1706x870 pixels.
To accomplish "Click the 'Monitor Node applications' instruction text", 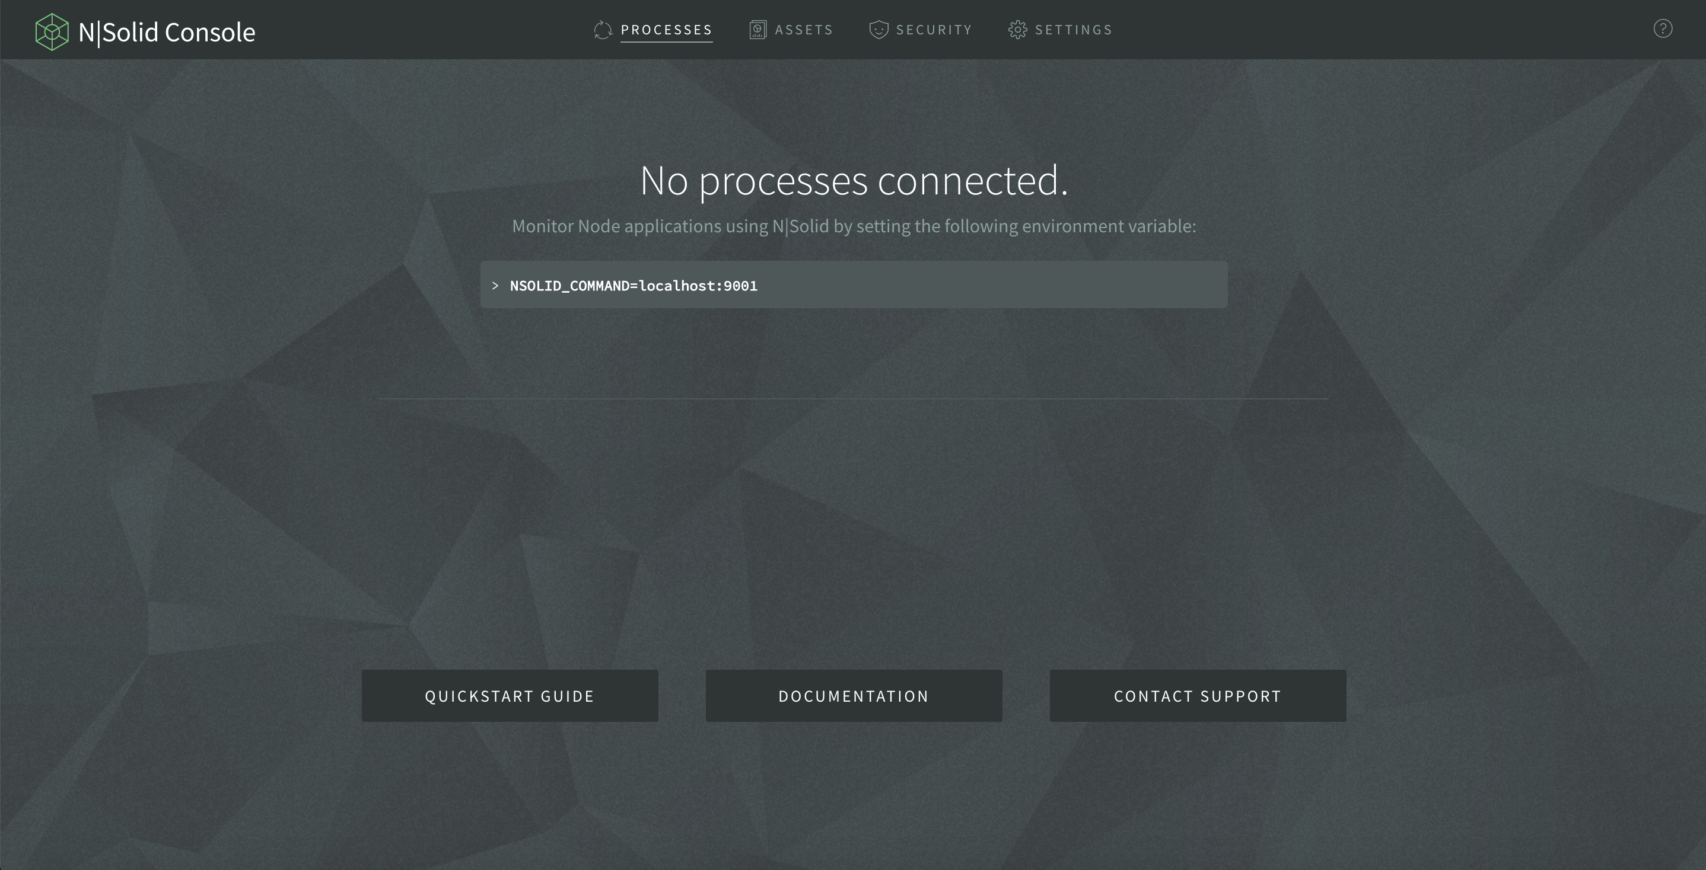I will pyautogui.click(x=854, y=226).
